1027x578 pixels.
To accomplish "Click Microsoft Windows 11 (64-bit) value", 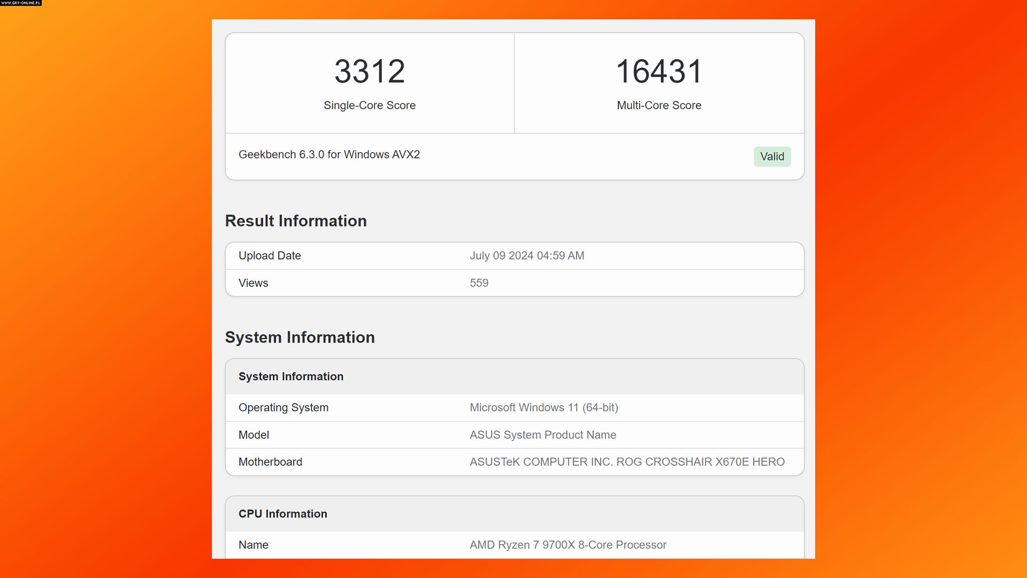I will [x=543, y=408].
